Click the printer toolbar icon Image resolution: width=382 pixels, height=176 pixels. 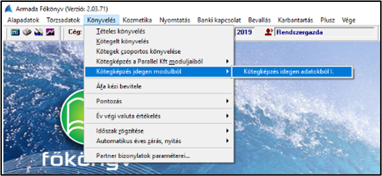38,33
